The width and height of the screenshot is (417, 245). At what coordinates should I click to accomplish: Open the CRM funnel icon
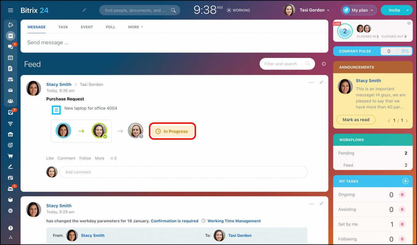pyautogui.click(x=10, y=123)
